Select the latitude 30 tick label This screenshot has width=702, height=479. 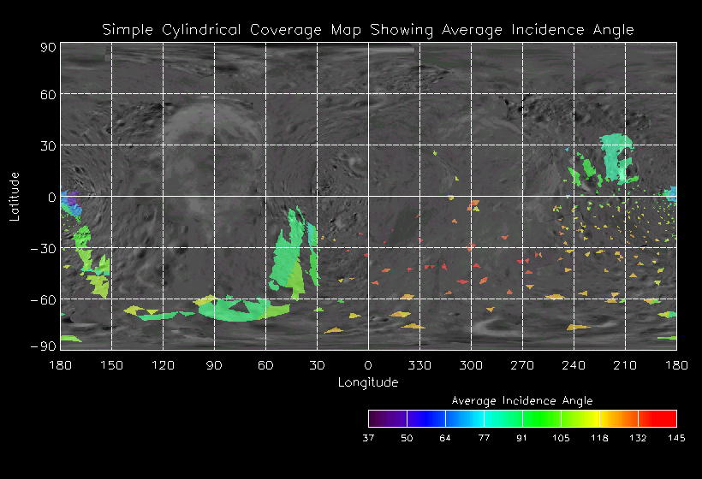coord(48,145)
